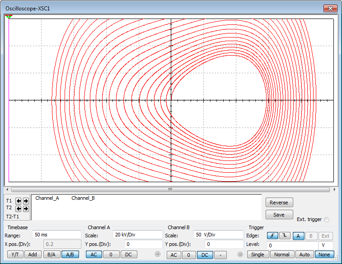The height and width of the screenshot is (264, 342).
Task: Select rising edge trigger icon
Action: [x=272, y=236]
